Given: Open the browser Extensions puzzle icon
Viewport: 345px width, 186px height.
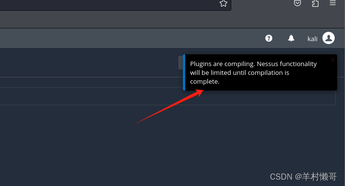Looking at the screenshot, I should 315,3.
